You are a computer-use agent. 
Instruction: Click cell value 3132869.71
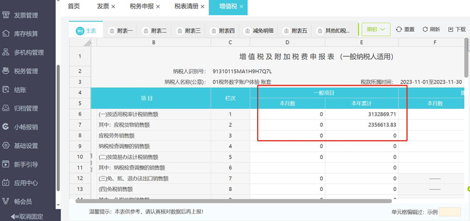coord(382,114)
